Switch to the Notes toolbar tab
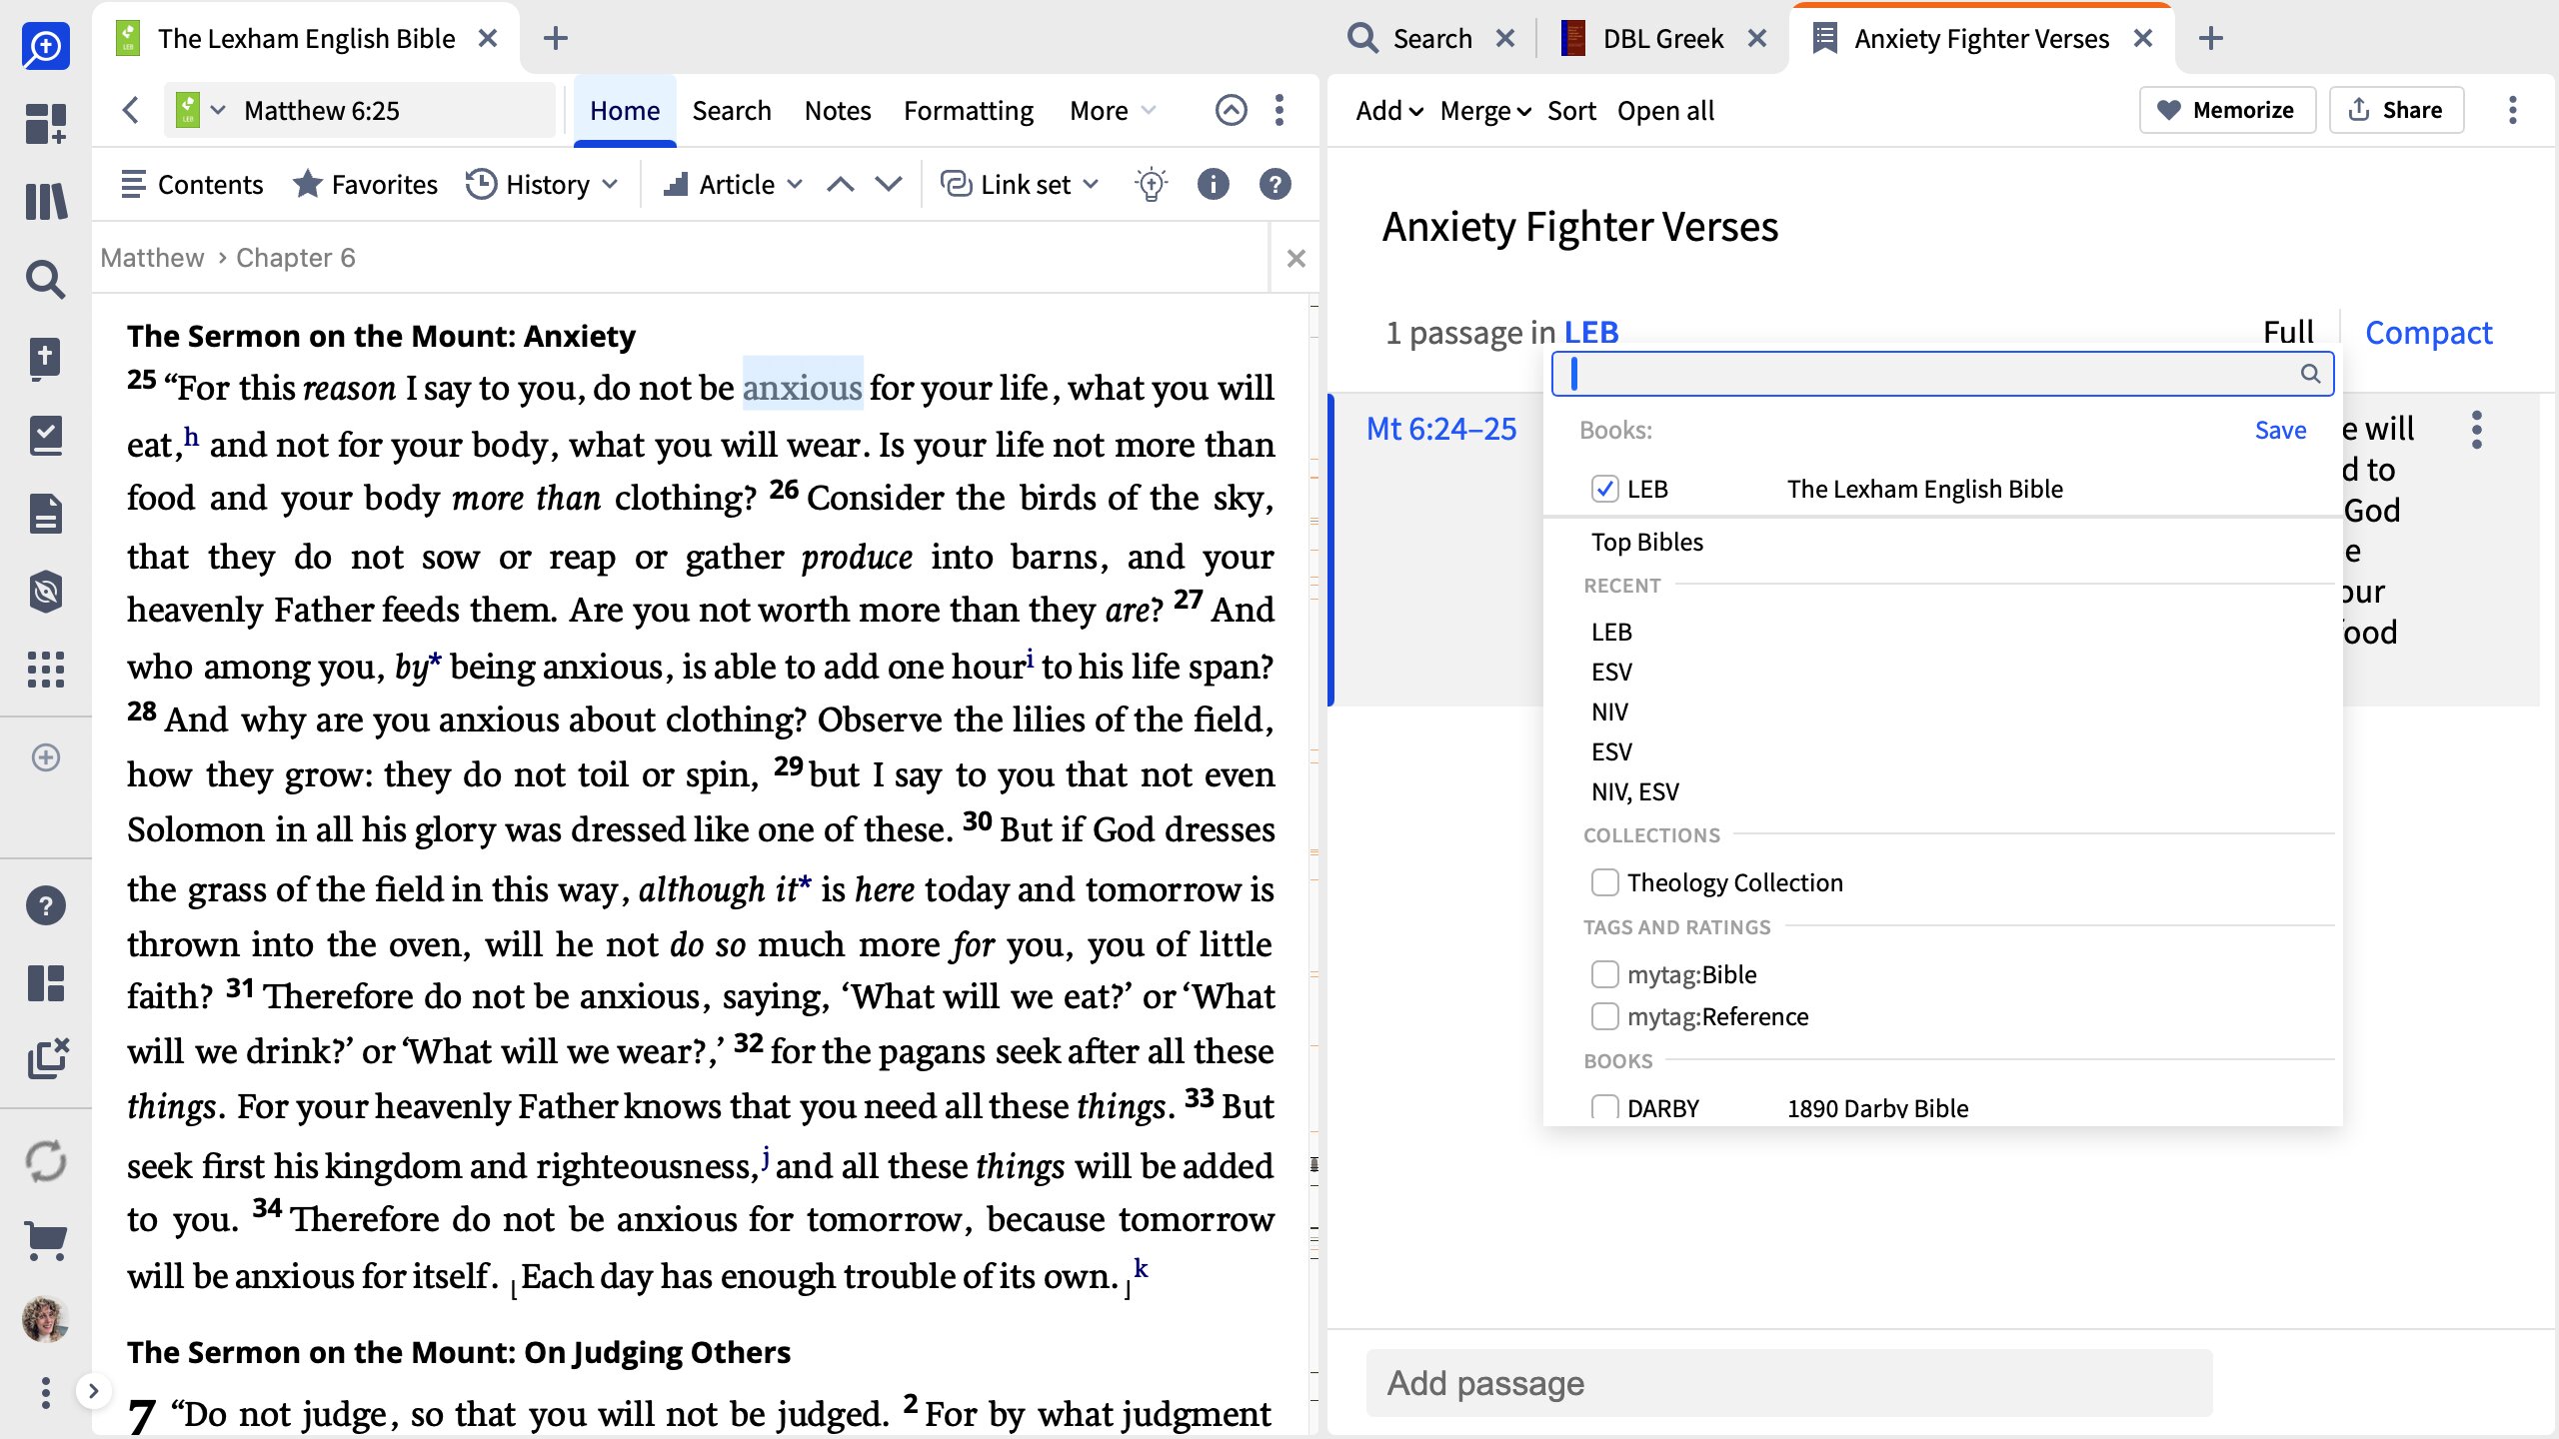Viewport: 2559px width, 1439px height. 838,110
